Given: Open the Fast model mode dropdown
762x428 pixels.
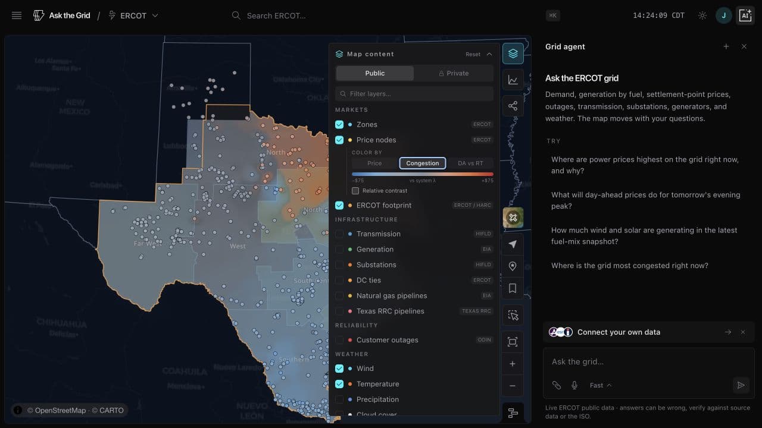Looking at the screenshot, I should click(x=600, y=385).
